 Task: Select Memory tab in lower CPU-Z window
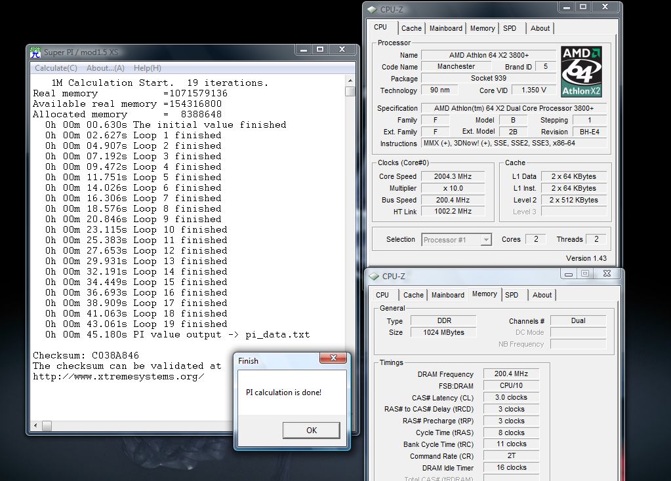(485, 294)
